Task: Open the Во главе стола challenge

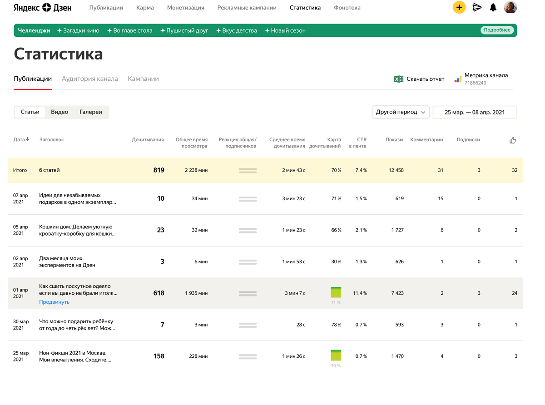Action: 130,31
